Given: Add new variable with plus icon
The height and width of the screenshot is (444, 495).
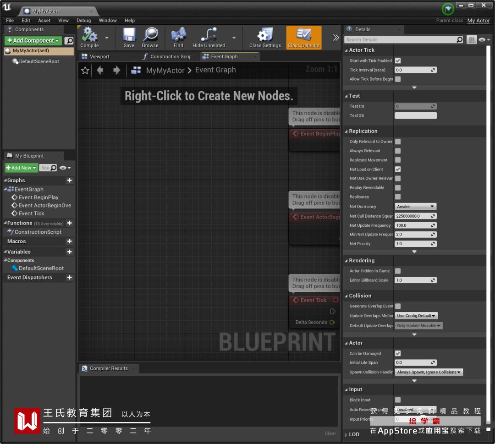Looking at the screenshot, I should [70, 252].
